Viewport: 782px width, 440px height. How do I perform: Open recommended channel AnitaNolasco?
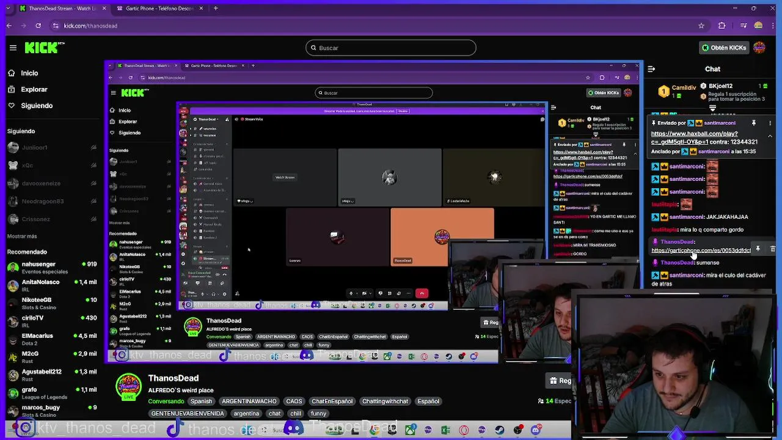(x=52, y=285)
